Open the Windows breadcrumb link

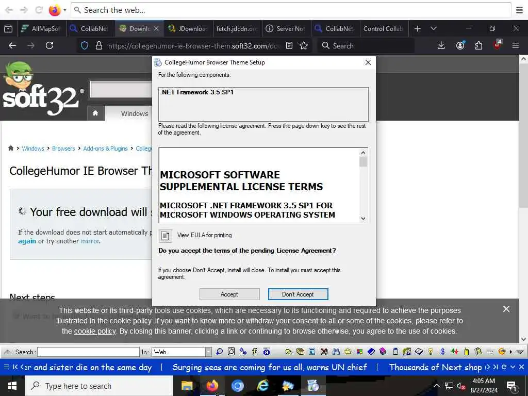tap(33, 148)
